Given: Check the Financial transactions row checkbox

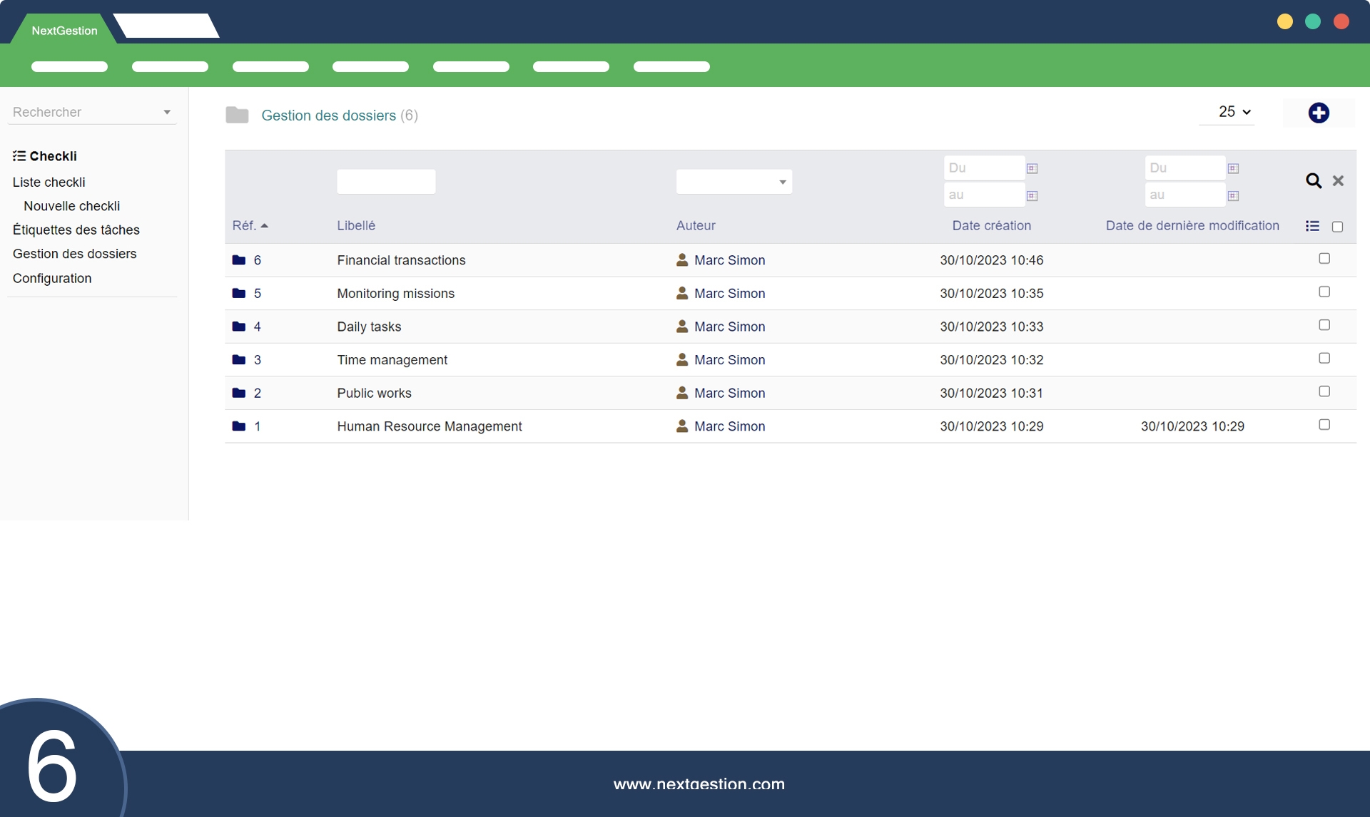Looking at the screenshot, I should click(x=1324, y=259).
